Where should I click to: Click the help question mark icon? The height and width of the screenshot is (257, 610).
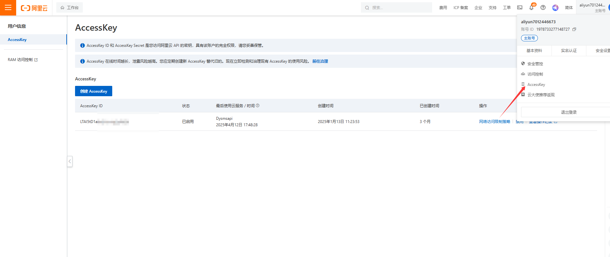click(x=543, y=7)
